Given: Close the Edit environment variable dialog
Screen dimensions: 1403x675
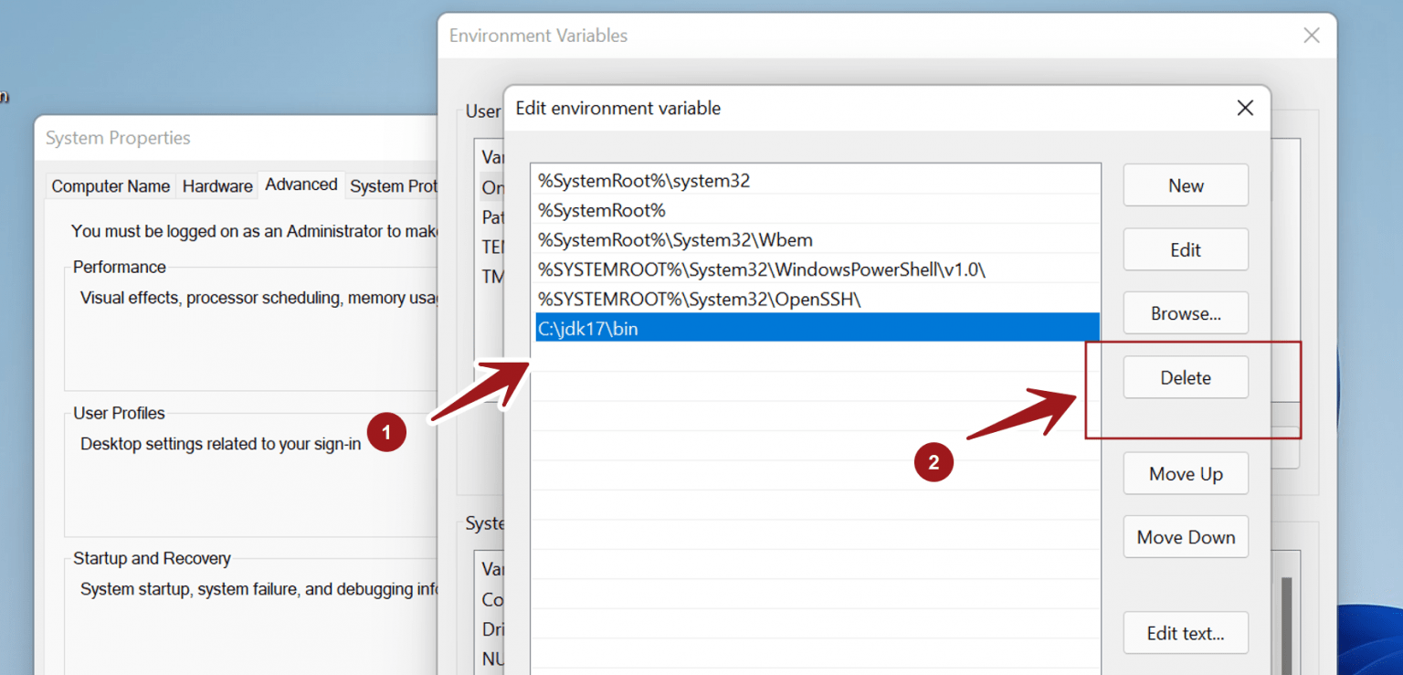Looking at the screenshot, I should [1244, 108].
